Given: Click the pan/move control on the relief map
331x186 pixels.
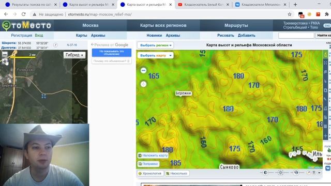Looking at the screenshot, I should pyautogui.click(x=144, y=84).
